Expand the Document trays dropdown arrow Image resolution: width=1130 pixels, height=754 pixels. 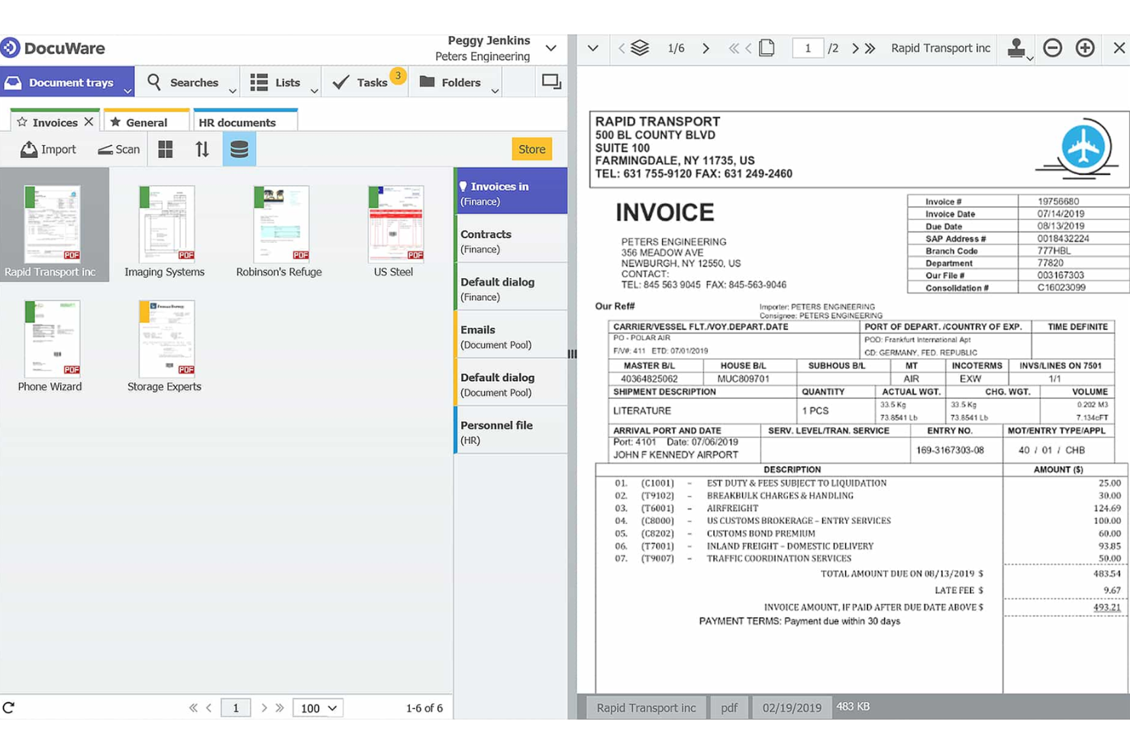click(x=128, y=91)
